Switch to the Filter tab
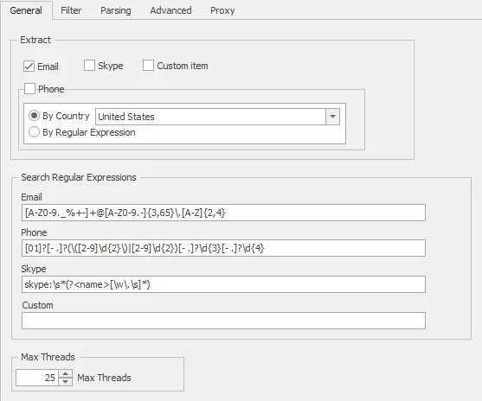This screenshot has width=482, height=401. click(x=71, y=10)
